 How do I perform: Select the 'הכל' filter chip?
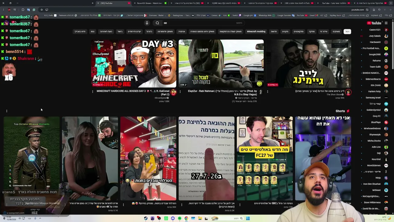(x=347, y=31)
